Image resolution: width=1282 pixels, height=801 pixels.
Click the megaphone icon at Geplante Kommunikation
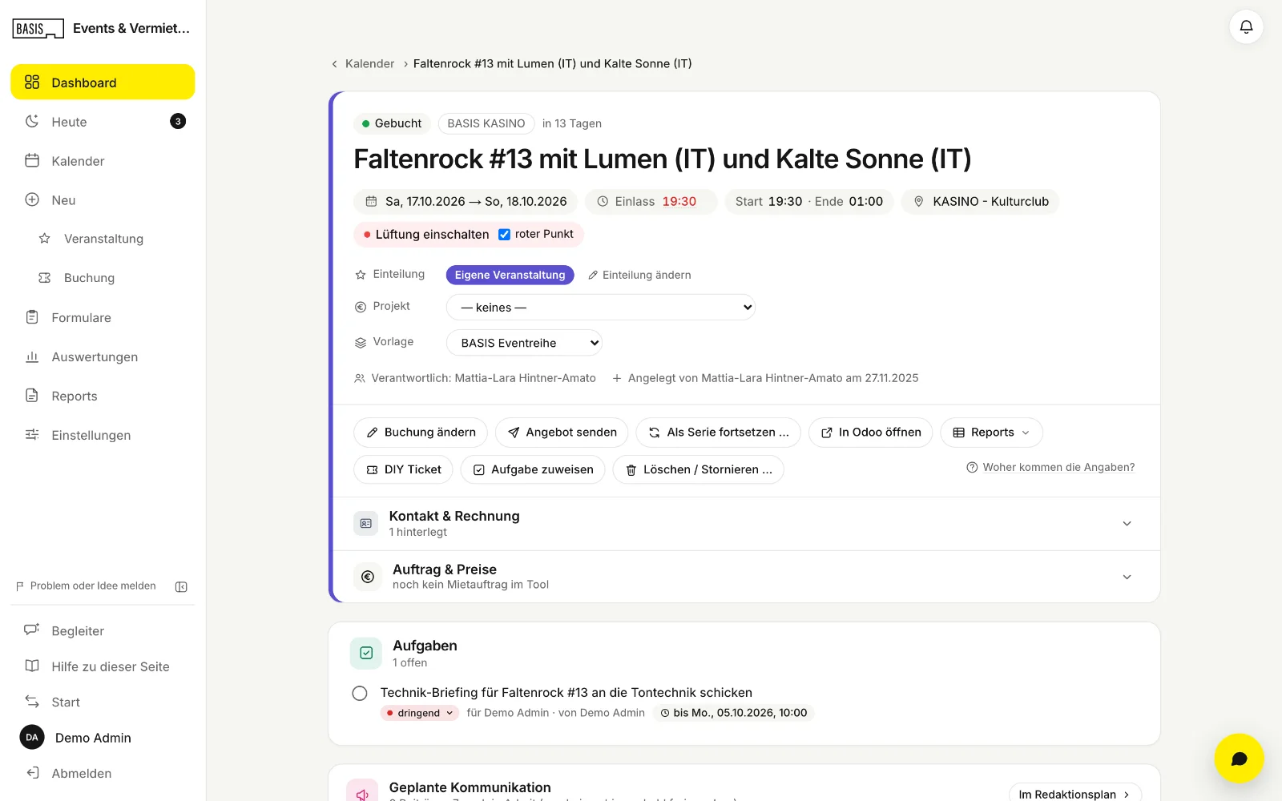click(x=362, y=794)
